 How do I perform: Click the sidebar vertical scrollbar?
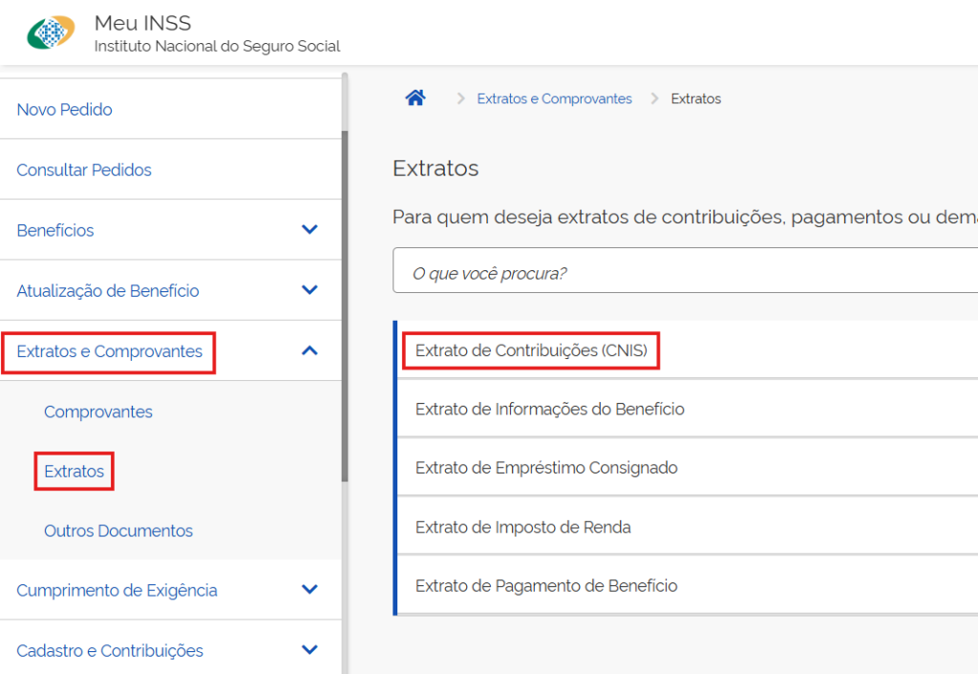point(345,305)
